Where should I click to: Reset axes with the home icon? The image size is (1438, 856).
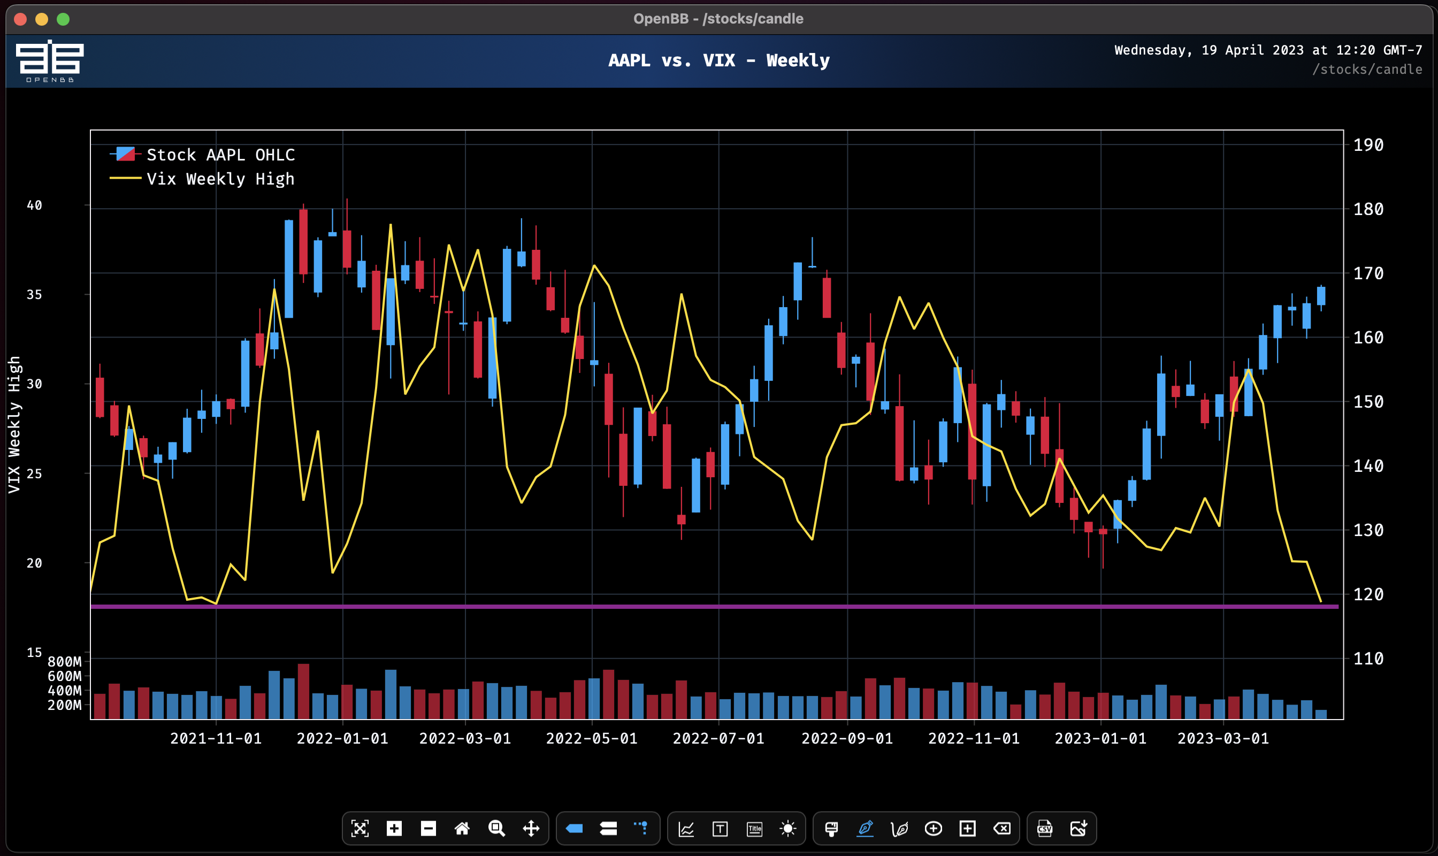(462, 829)
